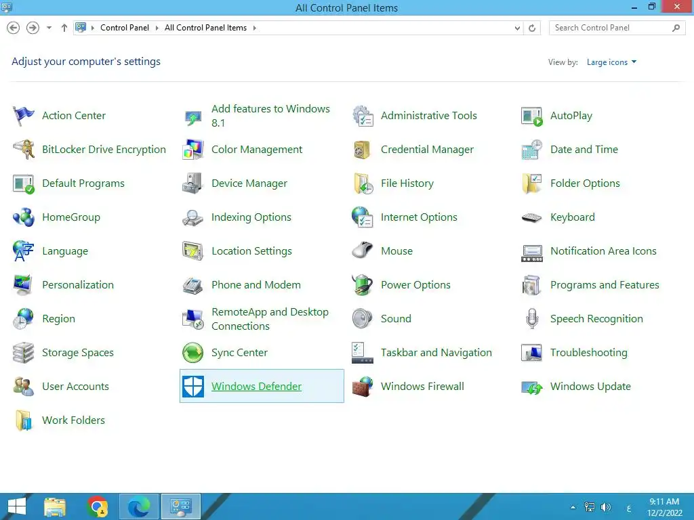Screen dimensions: 694x520
Task: Click the Windows Update icon
Action: pos(532,387)
